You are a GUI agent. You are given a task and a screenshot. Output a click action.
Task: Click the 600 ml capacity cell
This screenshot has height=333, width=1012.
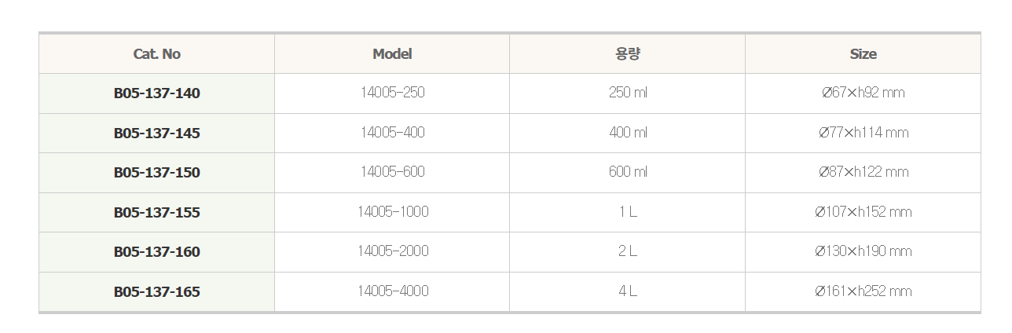tap(628, 172)
